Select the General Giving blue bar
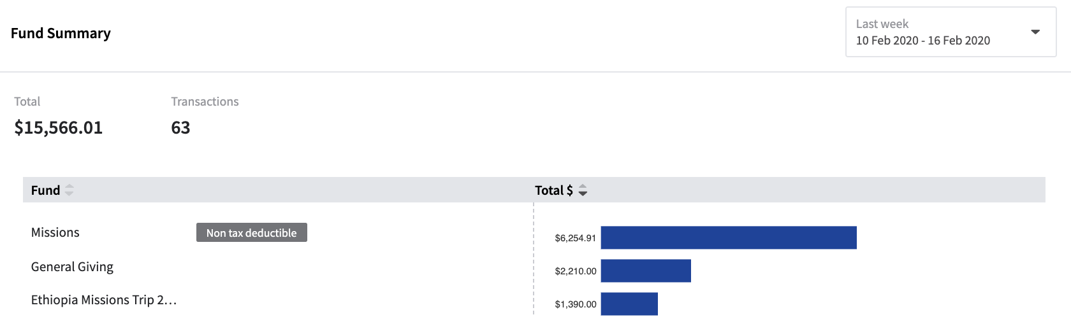This screenshot has height=317, width=1071. (645, 271)
